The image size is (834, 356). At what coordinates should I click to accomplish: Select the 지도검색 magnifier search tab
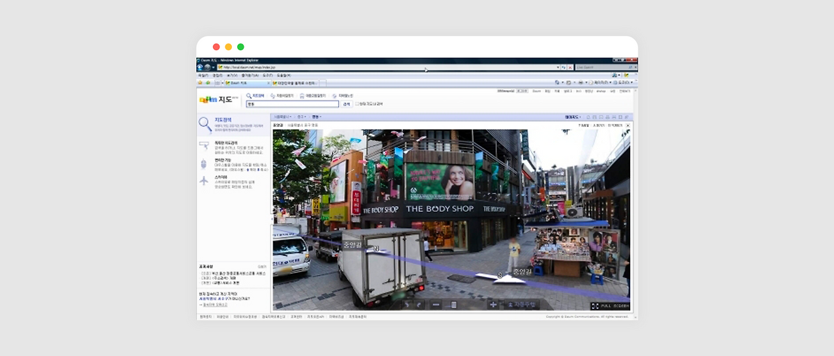(x=255, y=95)
